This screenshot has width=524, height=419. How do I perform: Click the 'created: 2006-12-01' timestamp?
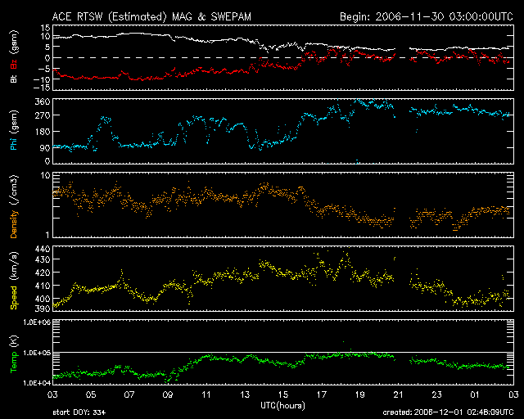click(x=449, y=412)
